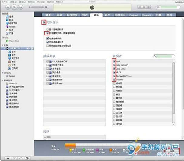Open Library Podcast in the sidebar
Viewport: 184px width, 161px height.
(11, 27)
